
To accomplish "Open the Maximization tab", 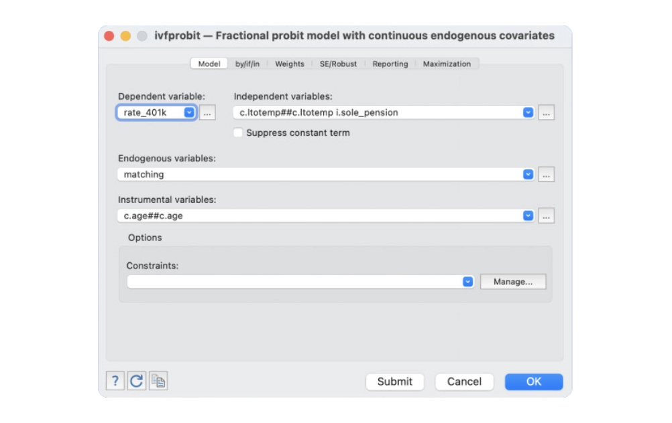I will 447,64.
